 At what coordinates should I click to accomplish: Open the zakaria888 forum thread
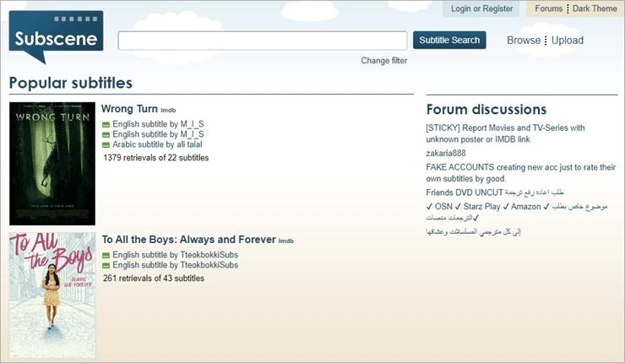pos(446,153)
